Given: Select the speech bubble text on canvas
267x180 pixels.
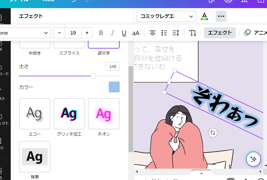Looking at the screenshot, I should point(158,58).
